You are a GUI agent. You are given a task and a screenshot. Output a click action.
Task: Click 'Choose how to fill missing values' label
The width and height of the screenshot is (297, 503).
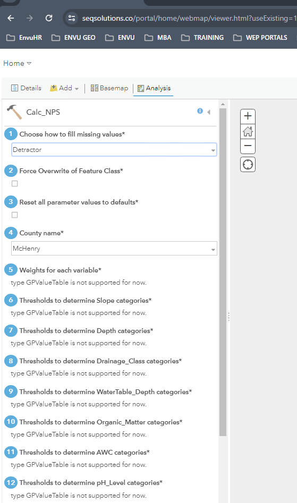[72, 134]
